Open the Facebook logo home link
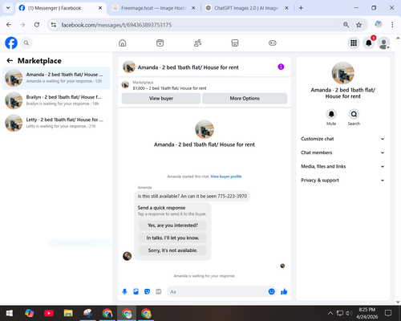 [11, 43]
